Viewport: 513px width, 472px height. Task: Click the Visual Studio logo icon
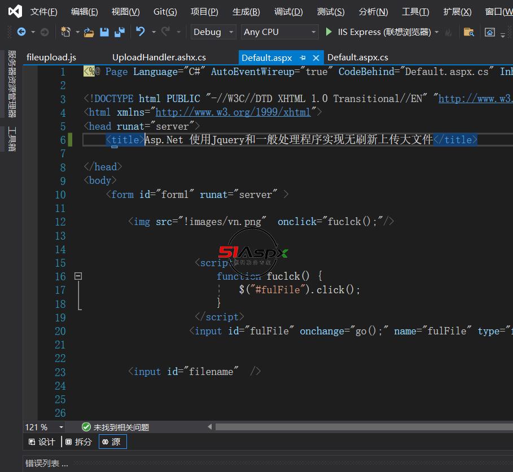point(15,11)
